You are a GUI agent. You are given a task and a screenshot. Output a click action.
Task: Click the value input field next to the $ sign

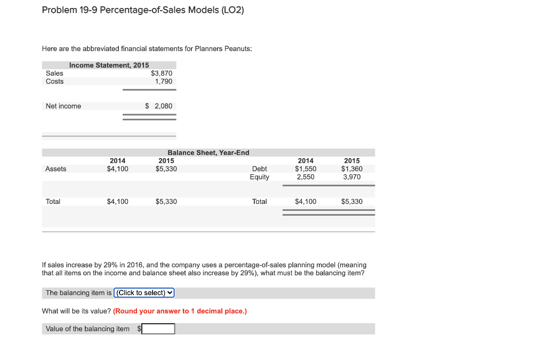pyautogui.click(x=158, y=329)
